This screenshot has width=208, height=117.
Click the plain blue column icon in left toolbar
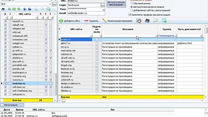(x=25, y=9)
